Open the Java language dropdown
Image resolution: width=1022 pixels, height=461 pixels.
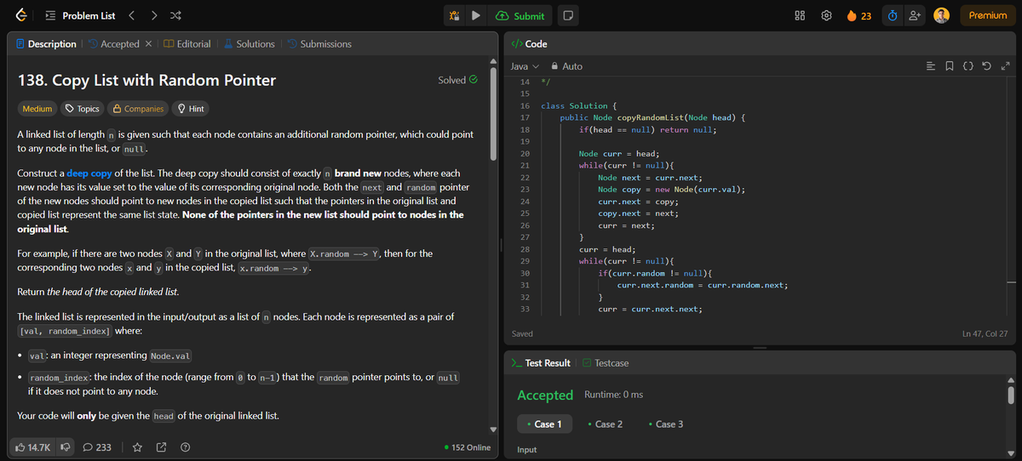click(525, 66)
